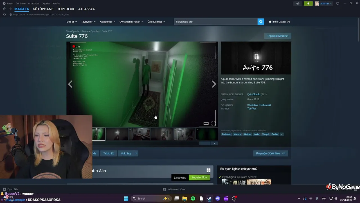Screen dimensions: 360x203
Task: Open the Atlassya account dropdown
Action: tap(326, 4)
